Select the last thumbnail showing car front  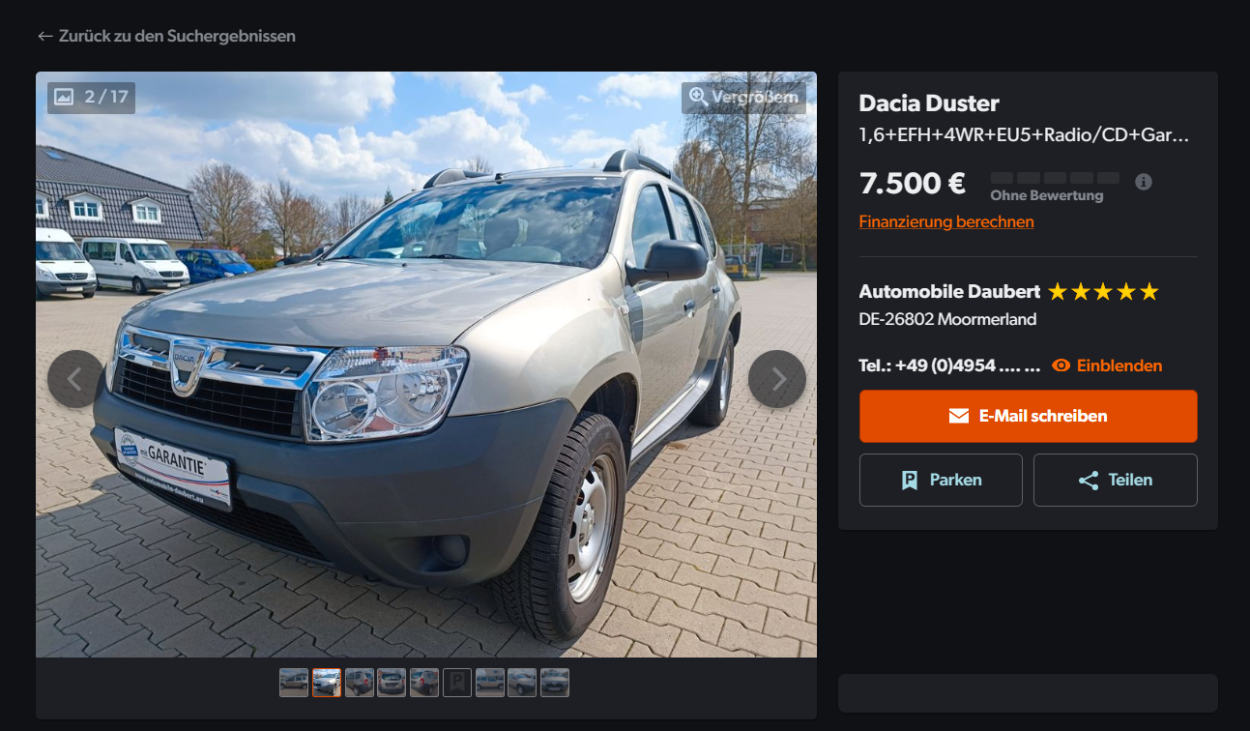point(555,683)
